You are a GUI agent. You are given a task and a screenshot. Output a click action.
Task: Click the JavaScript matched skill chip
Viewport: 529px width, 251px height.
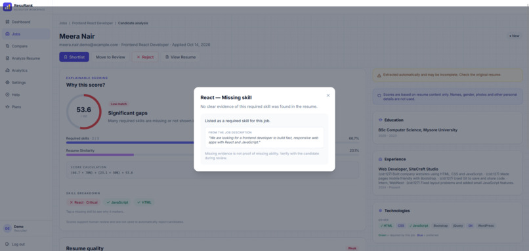point(117,202)
